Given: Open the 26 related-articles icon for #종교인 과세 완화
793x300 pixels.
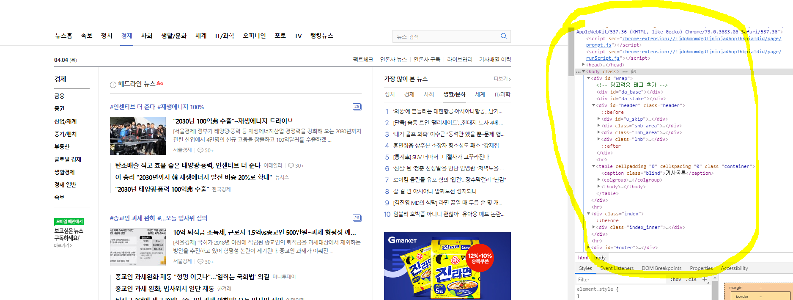Looking at the screenshot, I should [357, 218].
